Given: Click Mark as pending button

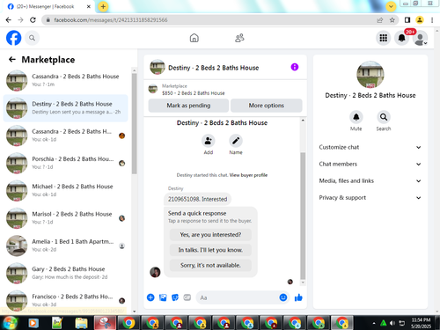Looking at the screenshot, I should coord(188,106).
